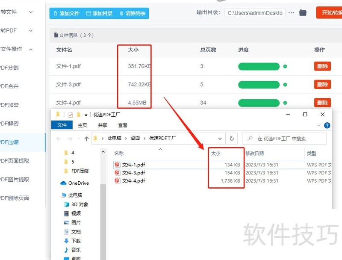The image size is (342, 260).
Task: Open the output folder icon
Action: tap(303, 13)
